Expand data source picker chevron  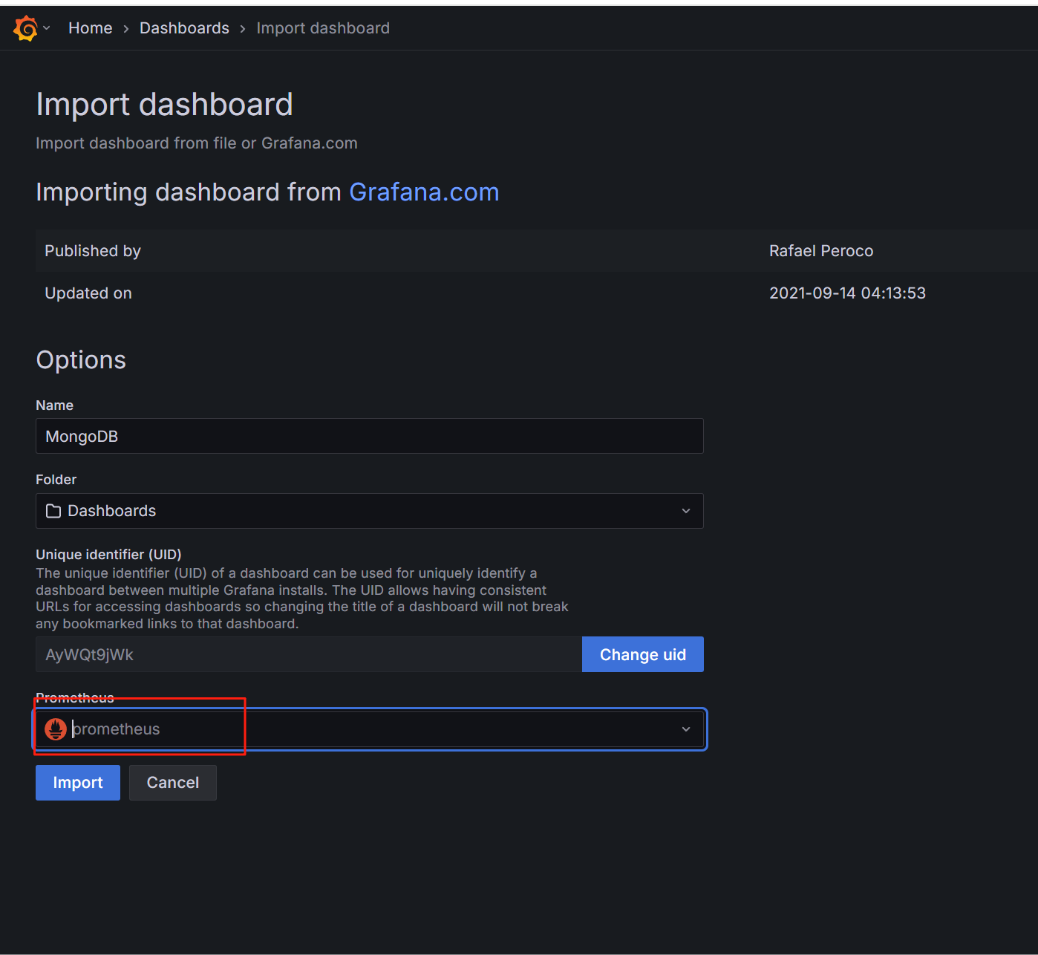686,729
